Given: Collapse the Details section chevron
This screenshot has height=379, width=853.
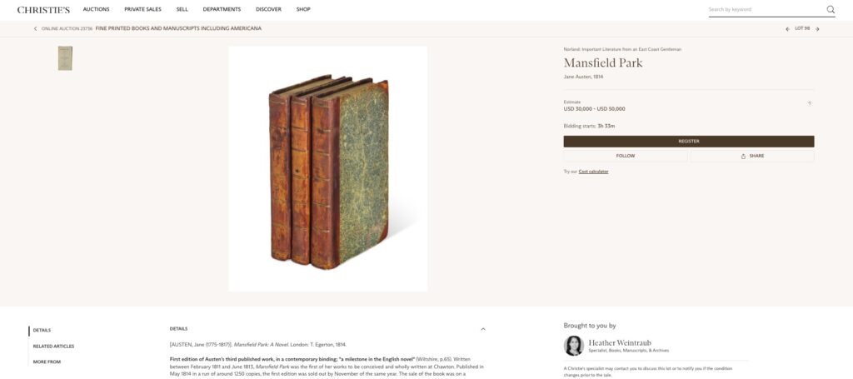Looking at the screenshot, I should (x=483, y=329).
